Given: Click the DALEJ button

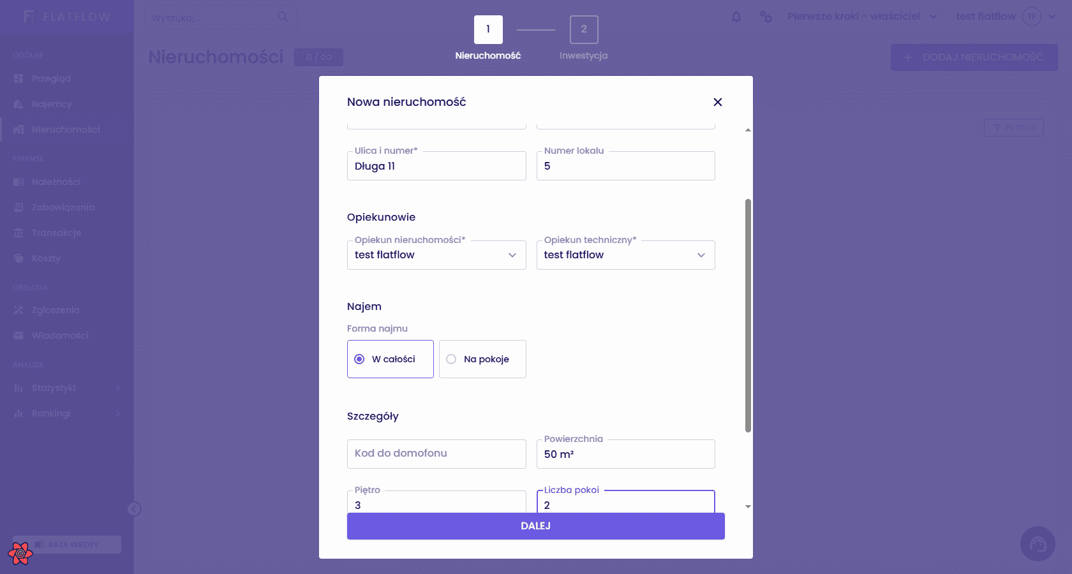Looking at the screenshot, I should click(536, 526).
